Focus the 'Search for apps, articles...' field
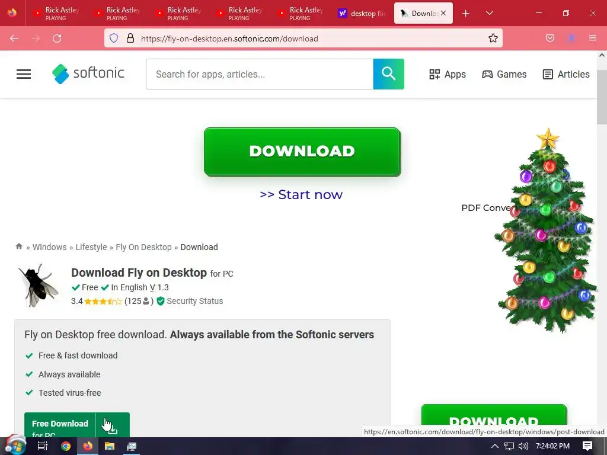Viewport: 607px width, 455px height. pos(260,74)
